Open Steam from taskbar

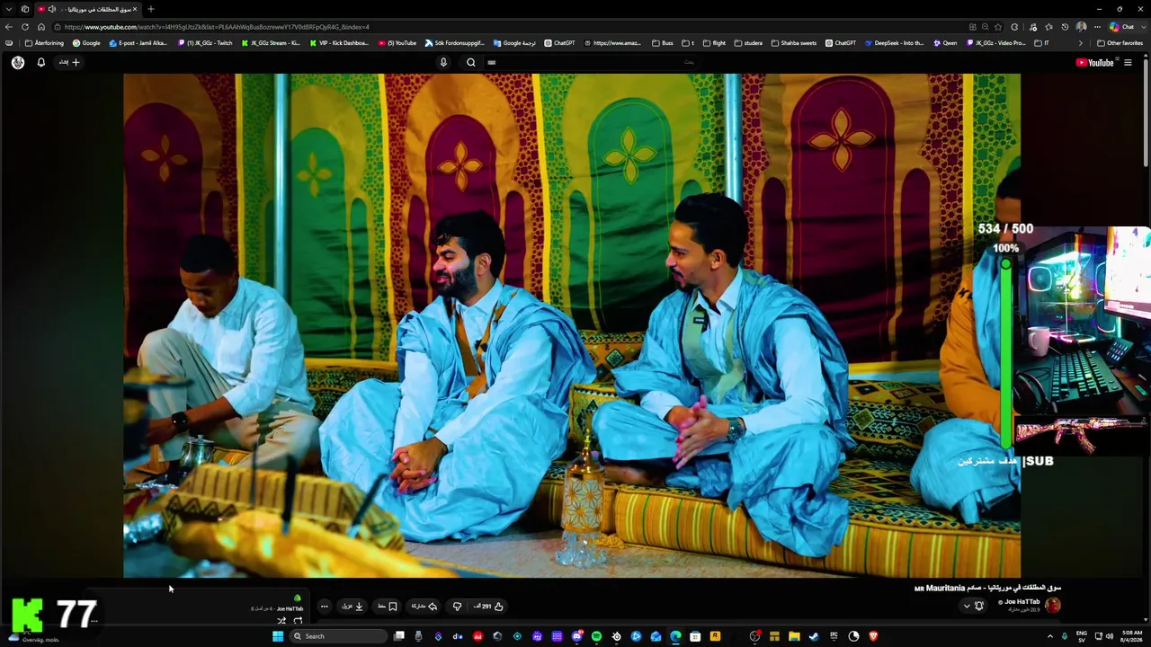(x=814, y=636)
